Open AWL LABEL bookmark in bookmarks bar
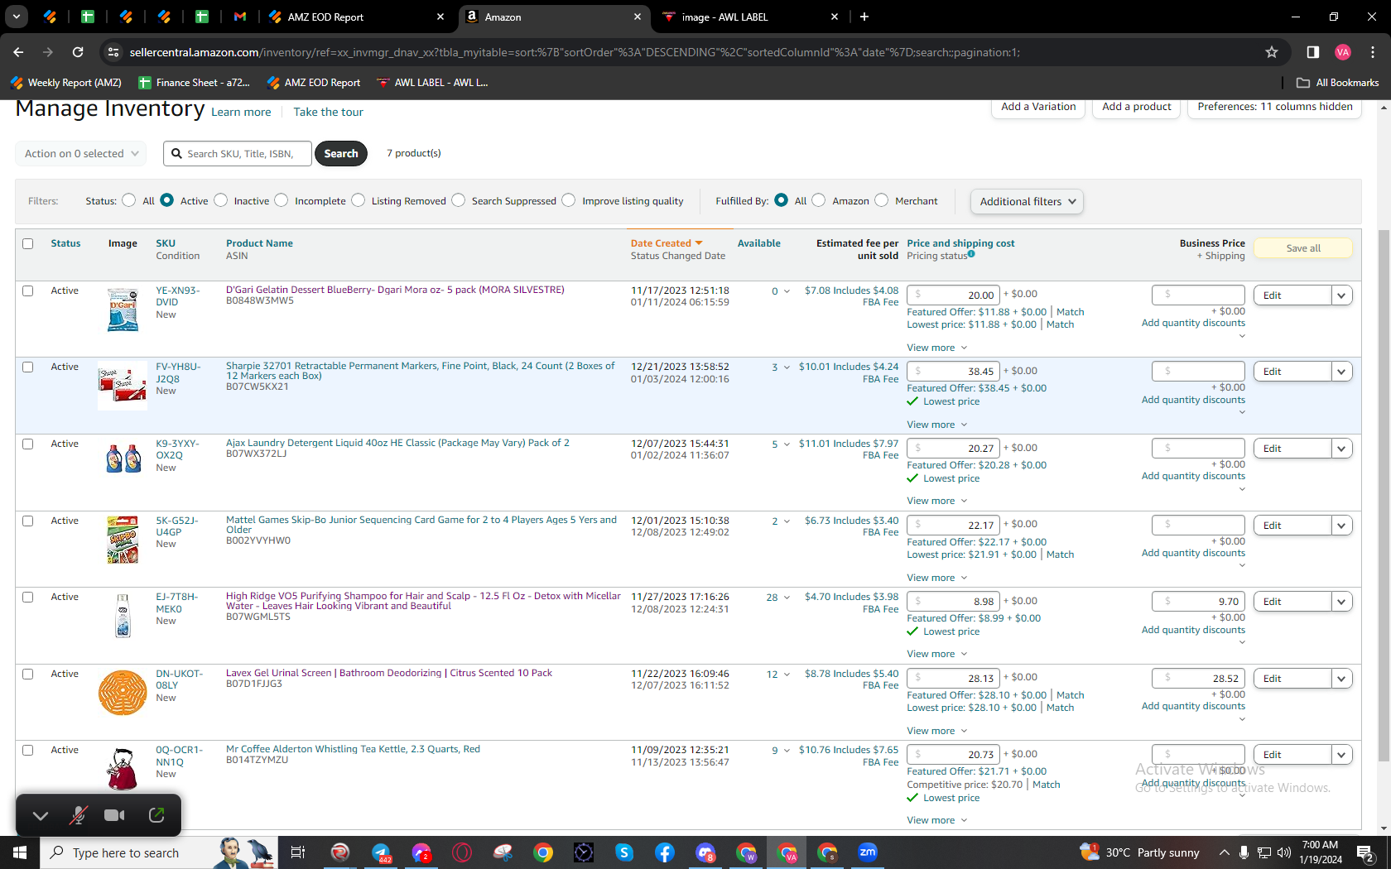 pos(432,83)
